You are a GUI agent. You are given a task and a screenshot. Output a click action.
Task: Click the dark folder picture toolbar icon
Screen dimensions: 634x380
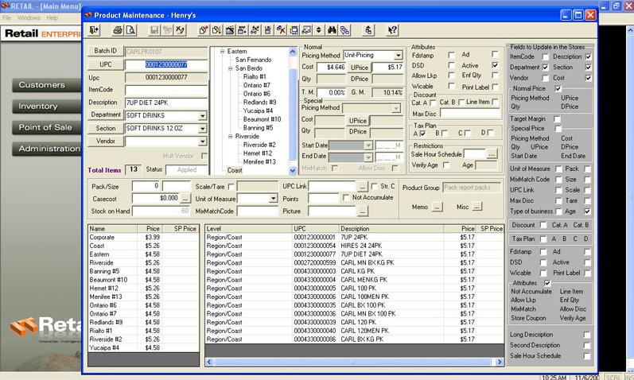[229, 30]
